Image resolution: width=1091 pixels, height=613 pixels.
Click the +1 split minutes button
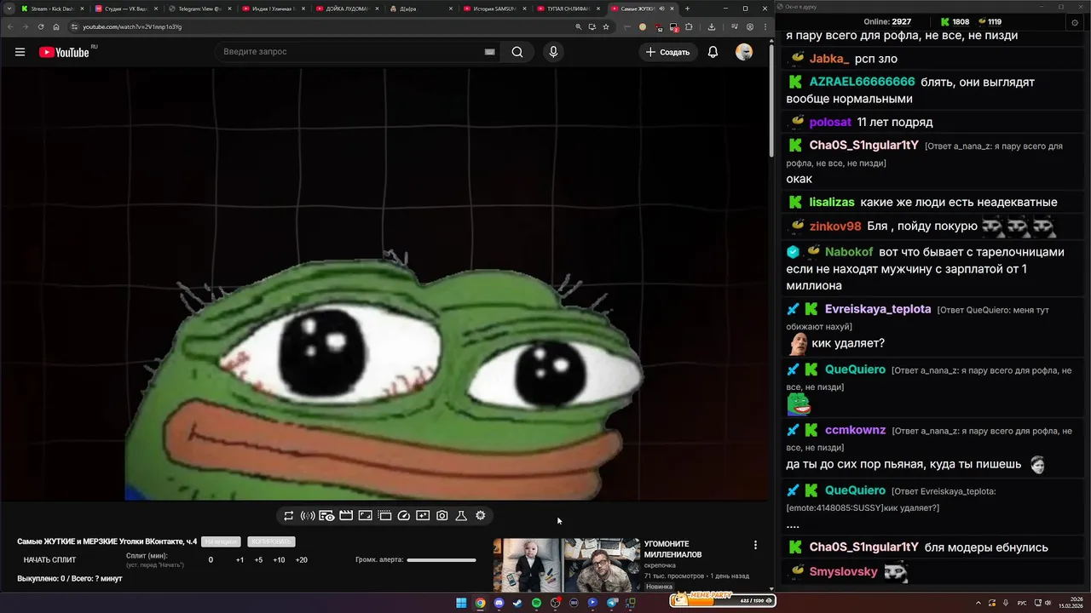[x=240, y=560]
